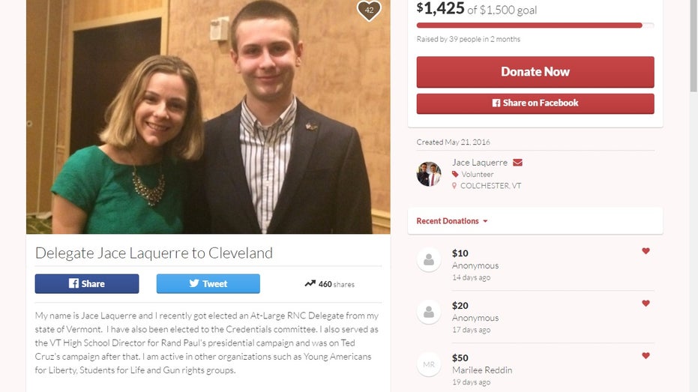The image size is (698, 392).
Task: Click the trending arrow icon by 460 shares
Action: (x=310, y=283)
